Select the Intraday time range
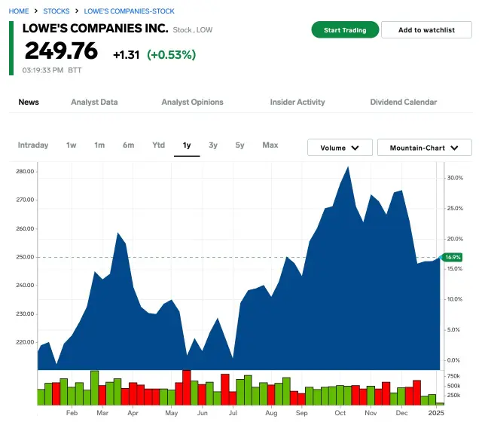Viewport: 482px width, 422px height. (33, 145)
